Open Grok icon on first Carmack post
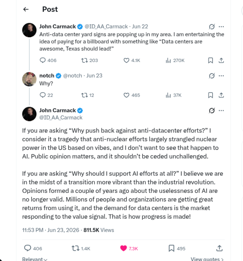 211,27
